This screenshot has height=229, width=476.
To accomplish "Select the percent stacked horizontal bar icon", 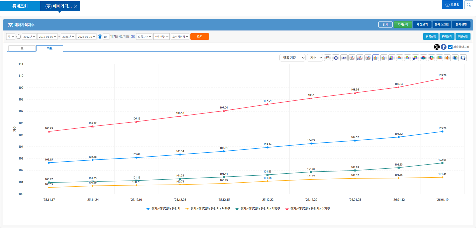I will (416, 58).
